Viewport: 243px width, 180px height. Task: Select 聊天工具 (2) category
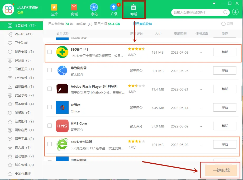pos(22,139)
